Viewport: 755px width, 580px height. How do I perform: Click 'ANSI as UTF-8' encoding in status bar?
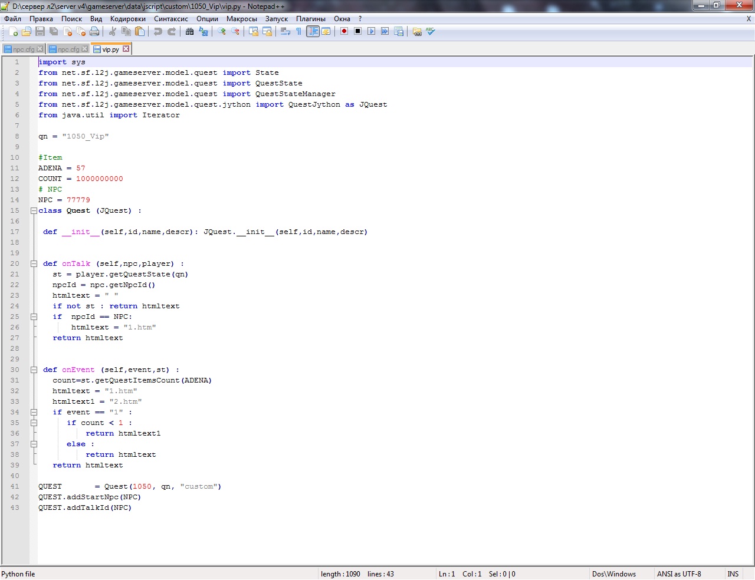coord(679,574)
